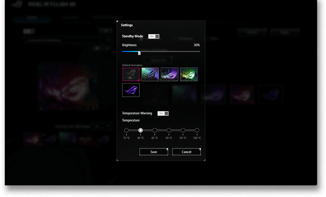Set warning temperature to 85 °C
The width and height of the screenshot is (326, 197).
[155, 130]
